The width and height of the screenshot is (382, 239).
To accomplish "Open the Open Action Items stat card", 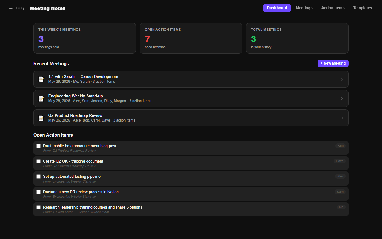I will [191, 38].
